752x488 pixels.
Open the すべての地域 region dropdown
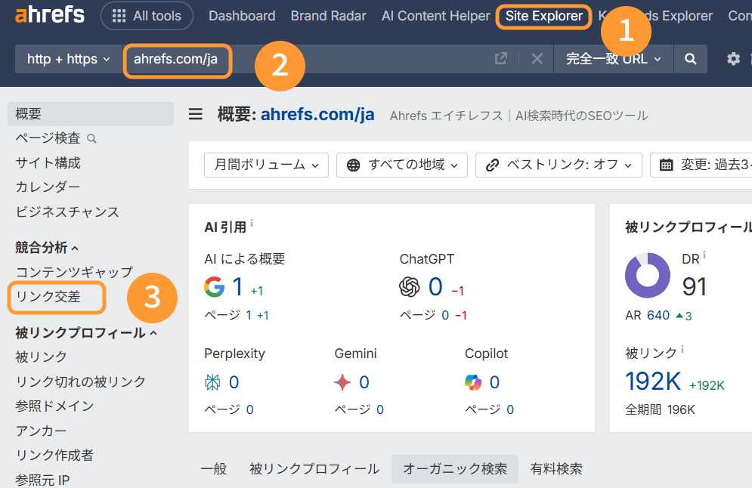point(401,165)
